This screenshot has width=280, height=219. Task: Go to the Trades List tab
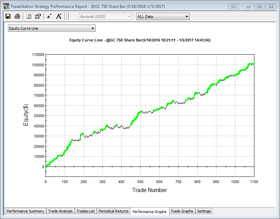point(85,211)
